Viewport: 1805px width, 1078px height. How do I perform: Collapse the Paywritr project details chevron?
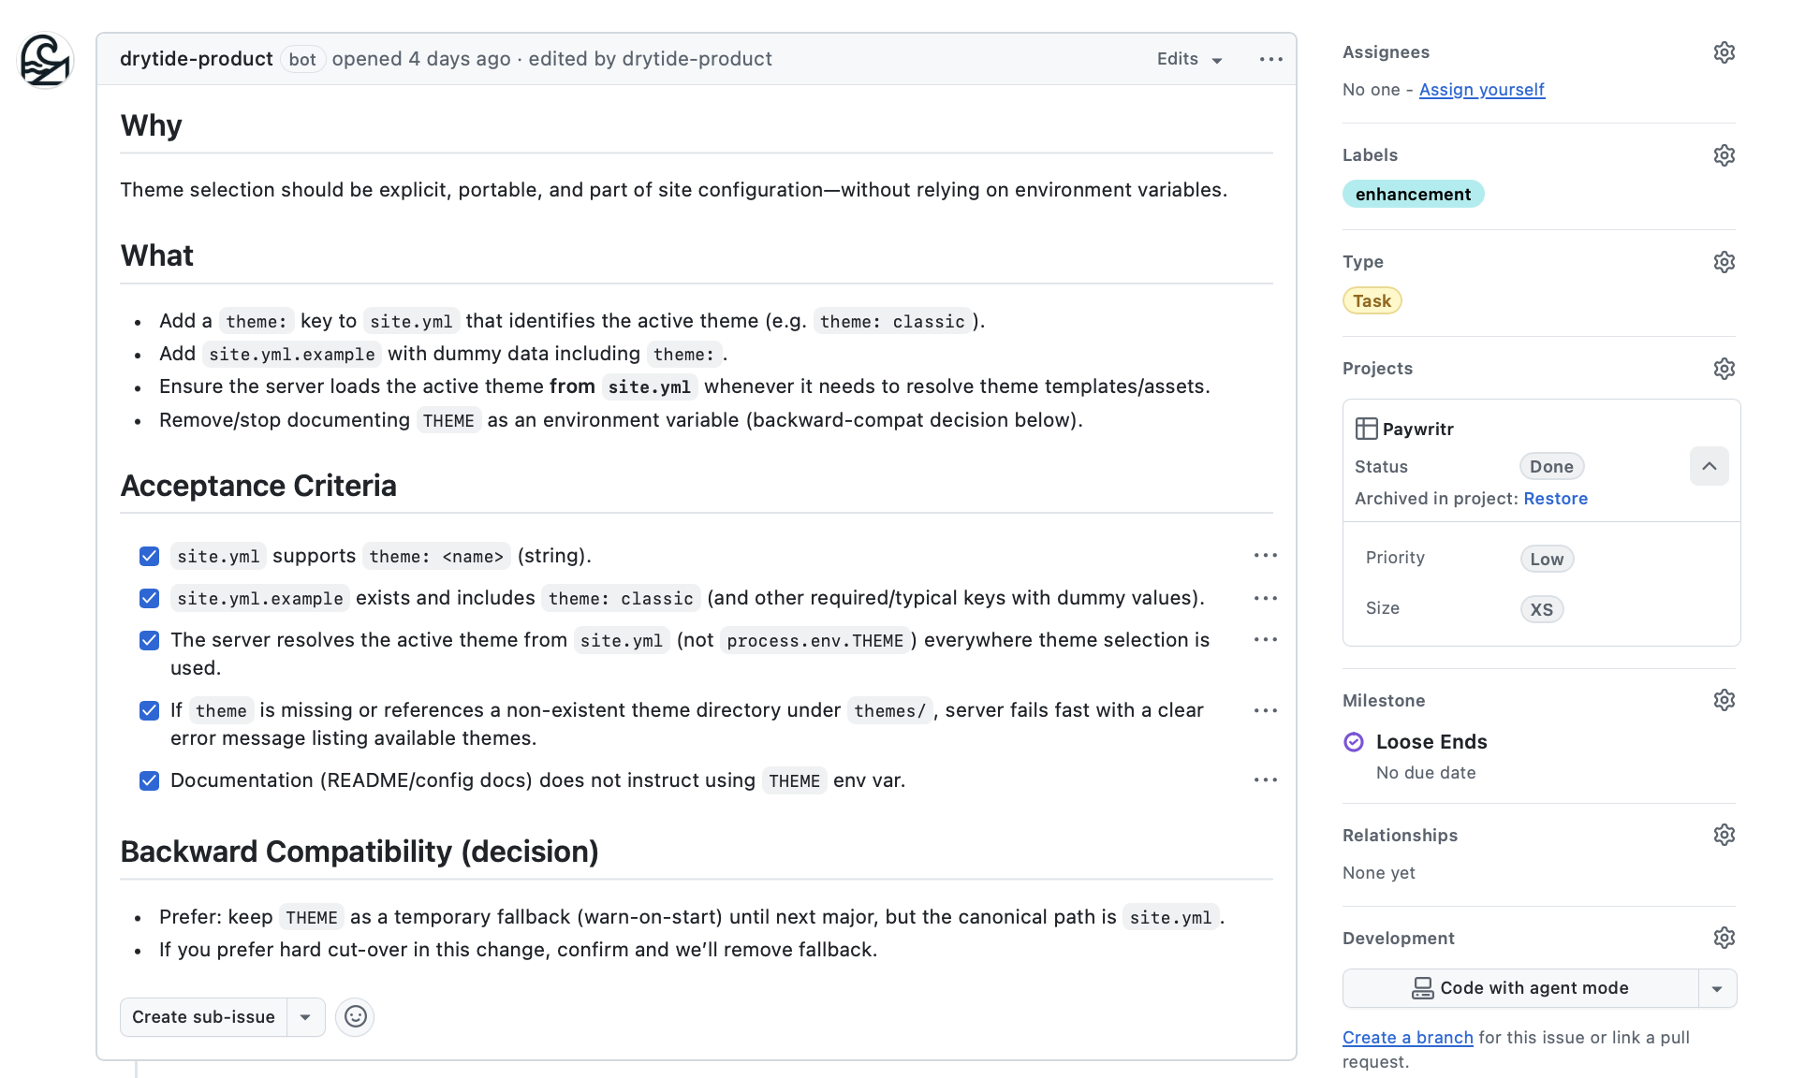pyautogui.click(x=1709, y=466)
